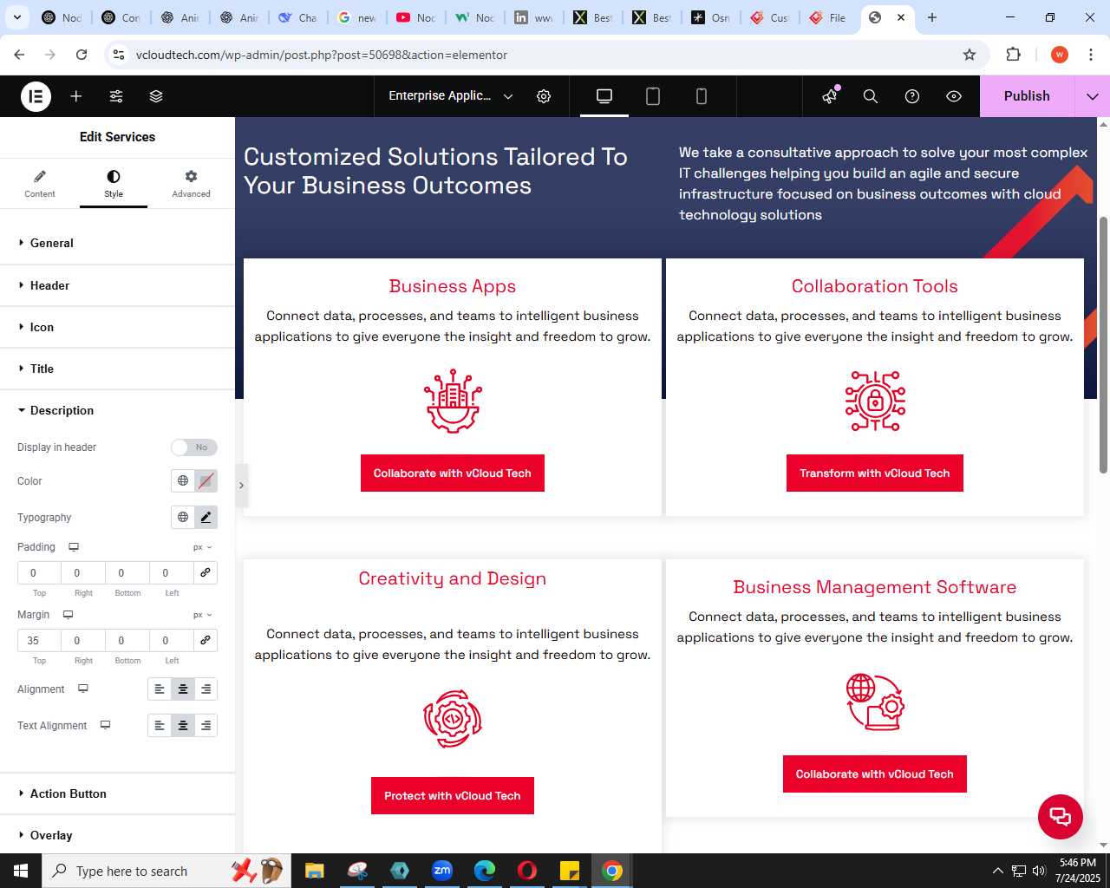The width and height of the screenshot is (1110, 888).
Task: Toggle linked values for Padding
Action: coord(206,572)
